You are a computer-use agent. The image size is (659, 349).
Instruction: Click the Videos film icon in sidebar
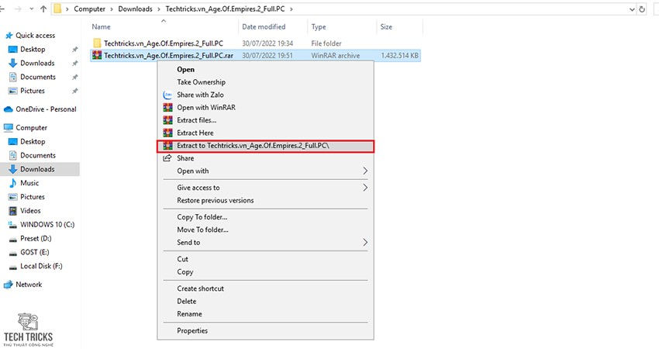tap(13, 211)
